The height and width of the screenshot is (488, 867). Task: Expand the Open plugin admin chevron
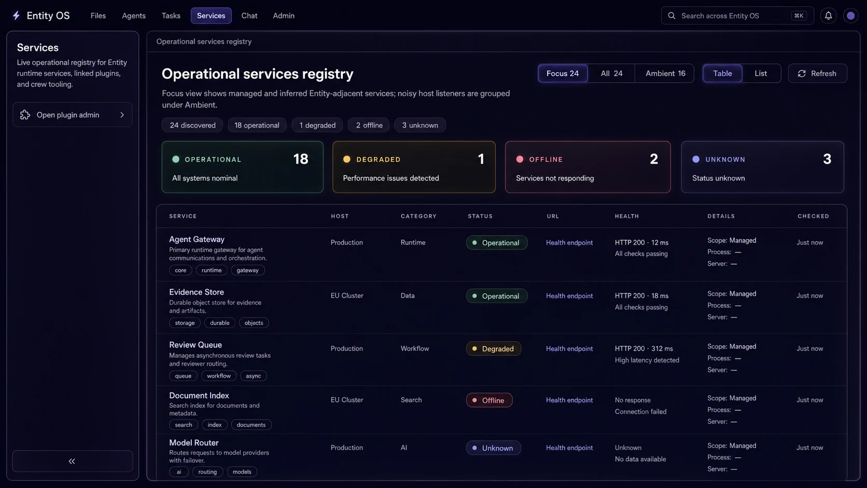tap(122, 115)
